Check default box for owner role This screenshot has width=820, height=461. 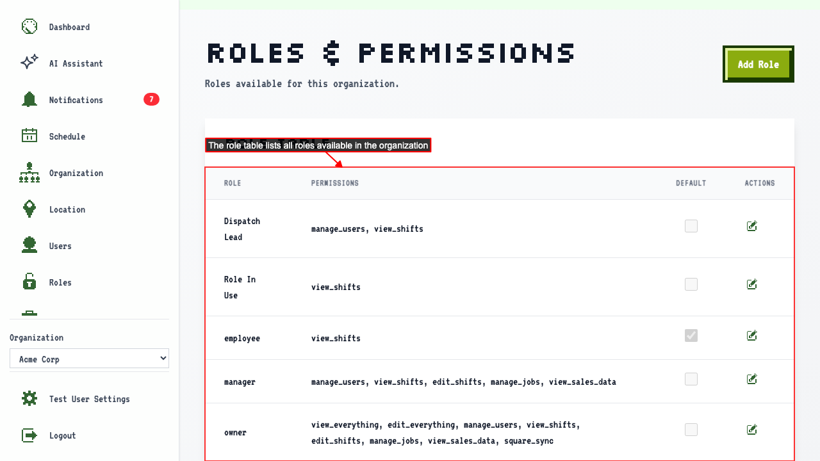pyautogui.click(x=691, y=430)
